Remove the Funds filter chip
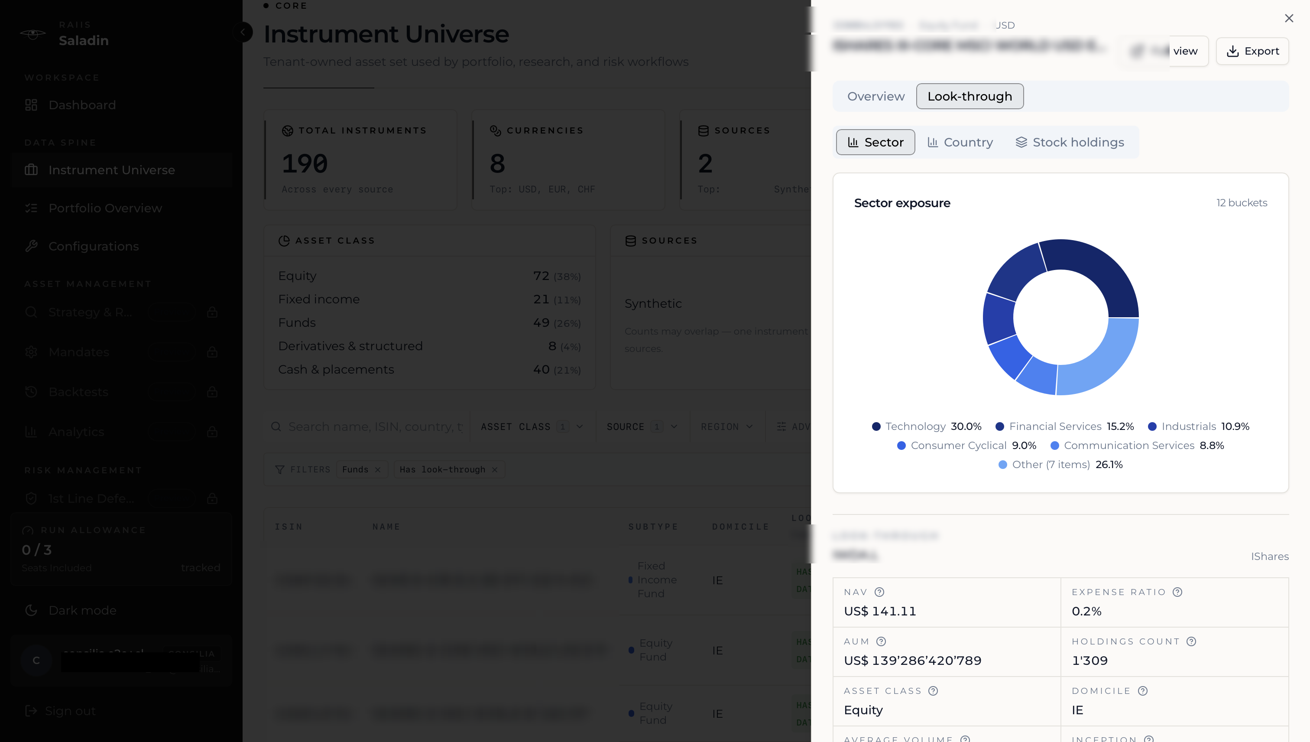This screenshot has width=1310, height=742. [x=378, y=470]
